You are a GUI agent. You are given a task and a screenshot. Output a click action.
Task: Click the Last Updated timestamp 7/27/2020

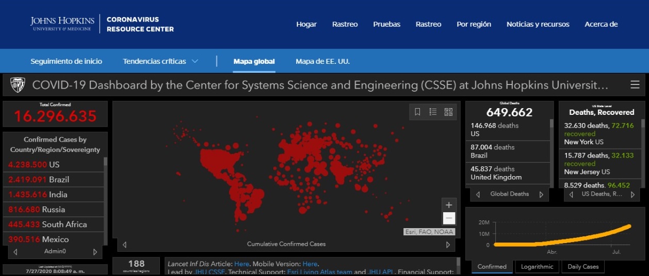tap(55, 271)
